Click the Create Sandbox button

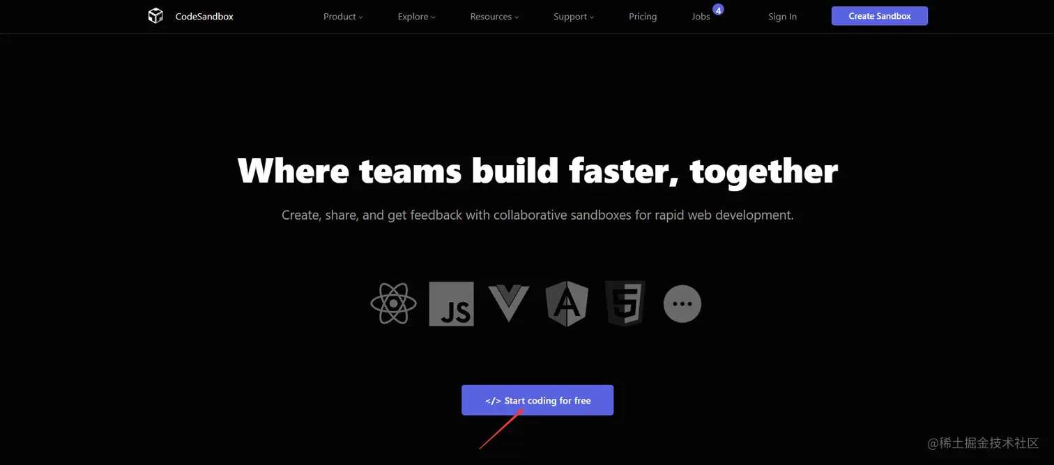click(880, 16)
